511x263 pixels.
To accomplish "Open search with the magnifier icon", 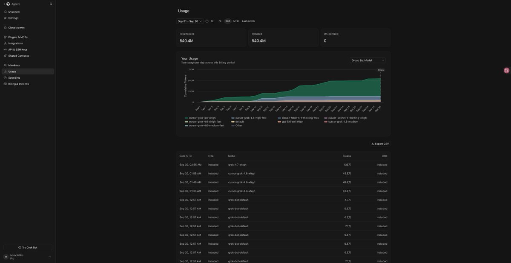I will coord(51,4).
